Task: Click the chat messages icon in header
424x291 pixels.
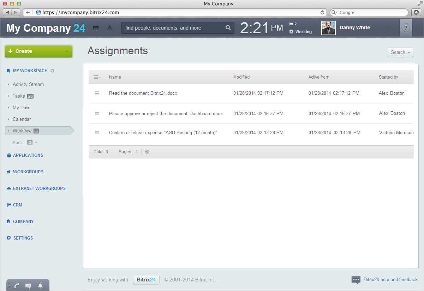Action: pyautogui.click(x=96, y=28)
